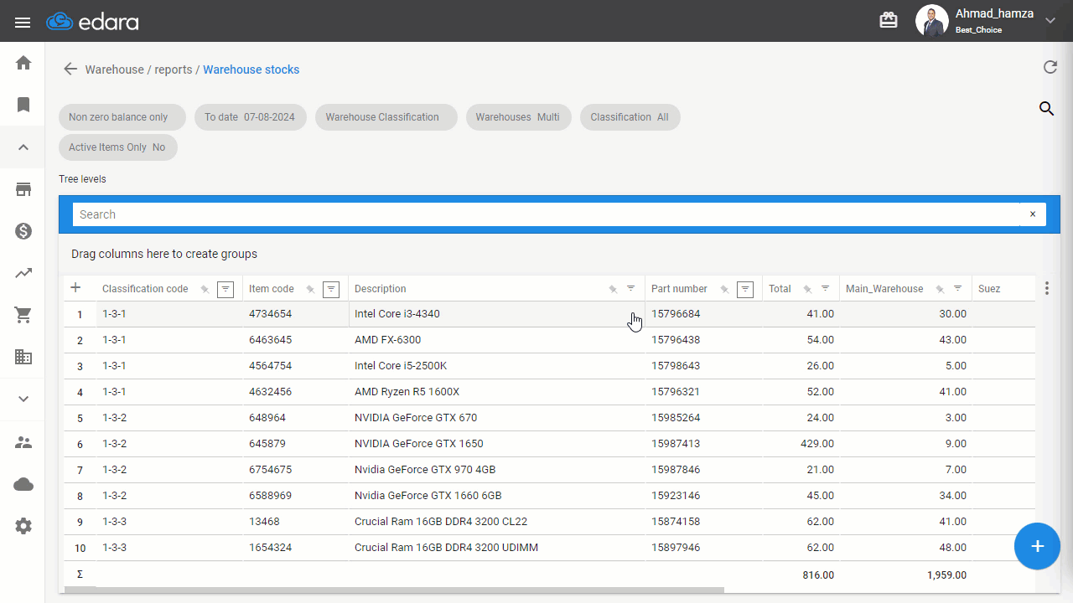
Task: Select AMD Ryzen R5 1600X cell
Action: click(x=496, y=392)
